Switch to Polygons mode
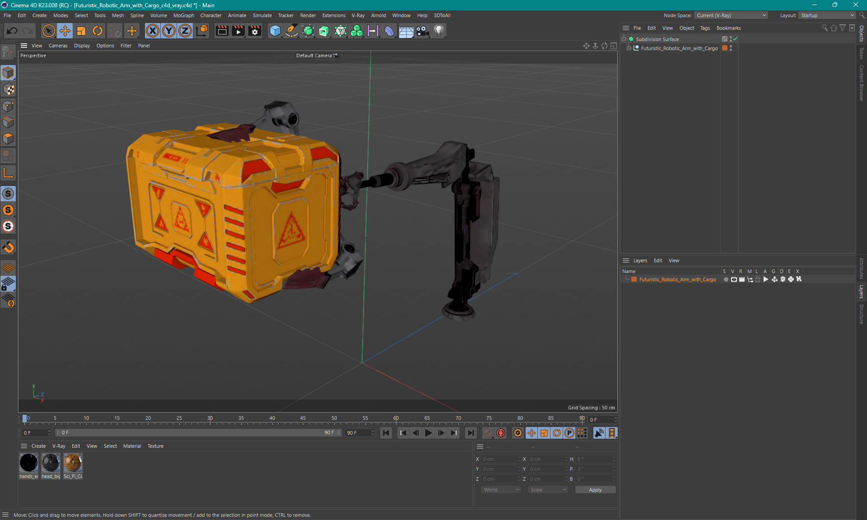Screen dimensions: 867x520 (8, 139)
